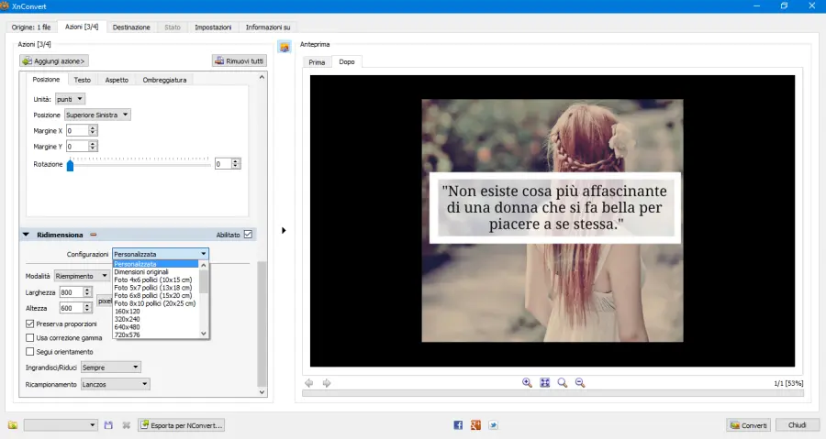Open the Informazioni su tab
Viewport: 826px width, 439px height.
[268, 27]
